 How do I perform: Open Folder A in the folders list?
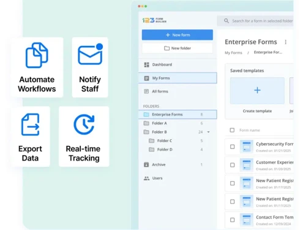coord(177,123)
